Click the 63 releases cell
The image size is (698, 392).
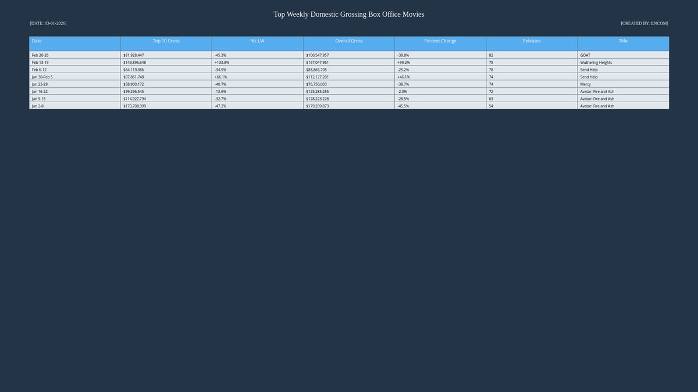click(532, 99)
